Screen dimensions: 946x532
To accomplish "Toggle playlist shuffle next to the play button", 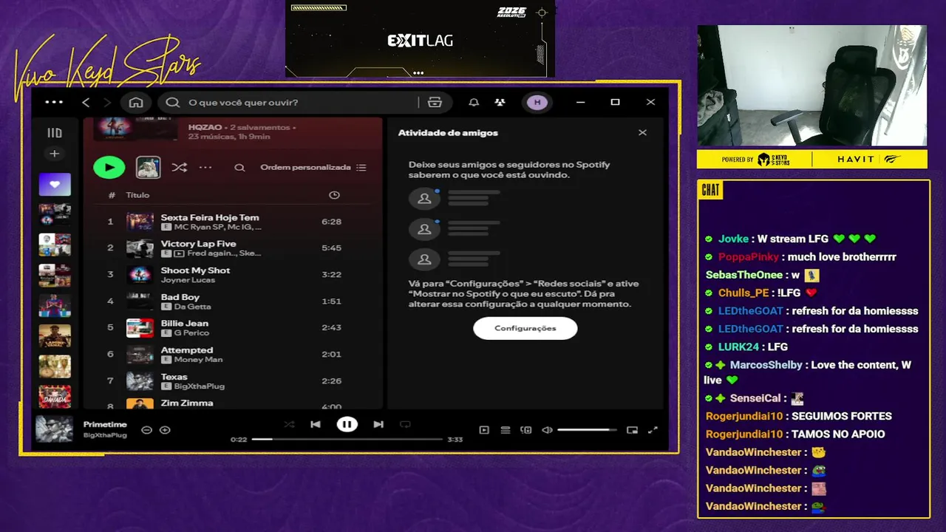I will tap(179, 168).
